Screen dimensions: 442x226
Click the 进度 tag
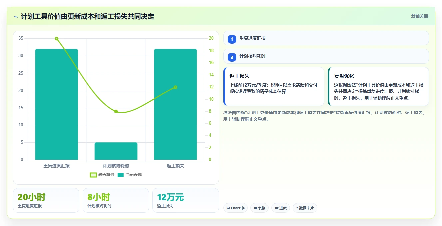(281, 208)
